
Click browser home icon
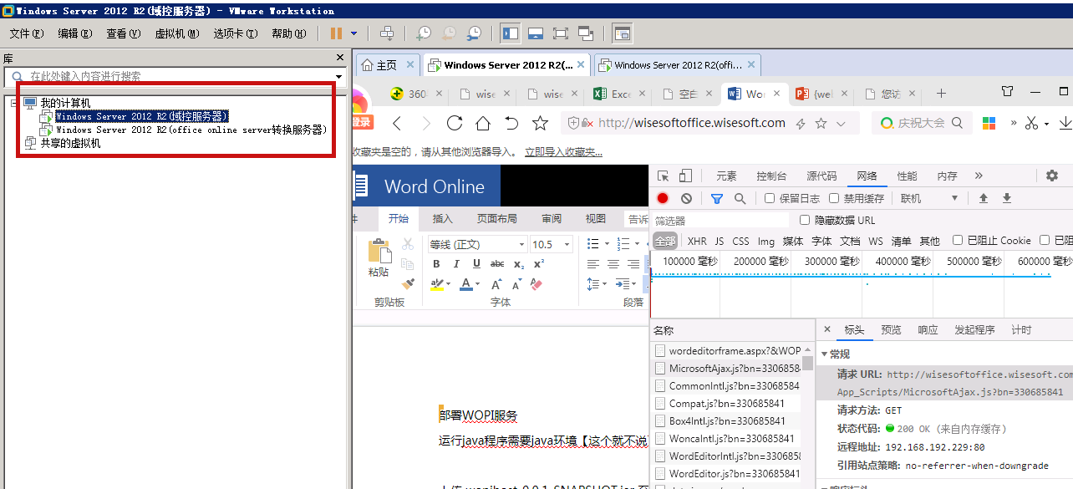(x=483, y=124)
